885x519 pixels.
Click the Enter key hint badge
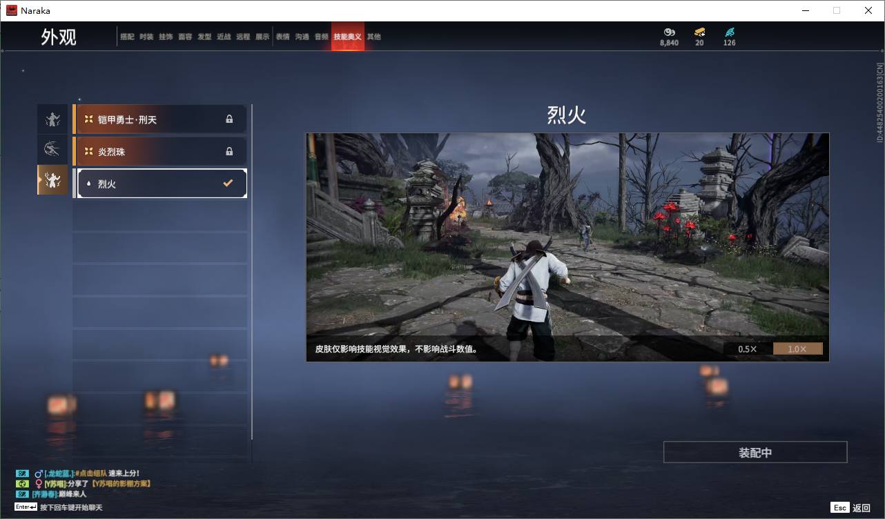pos(26,507)
